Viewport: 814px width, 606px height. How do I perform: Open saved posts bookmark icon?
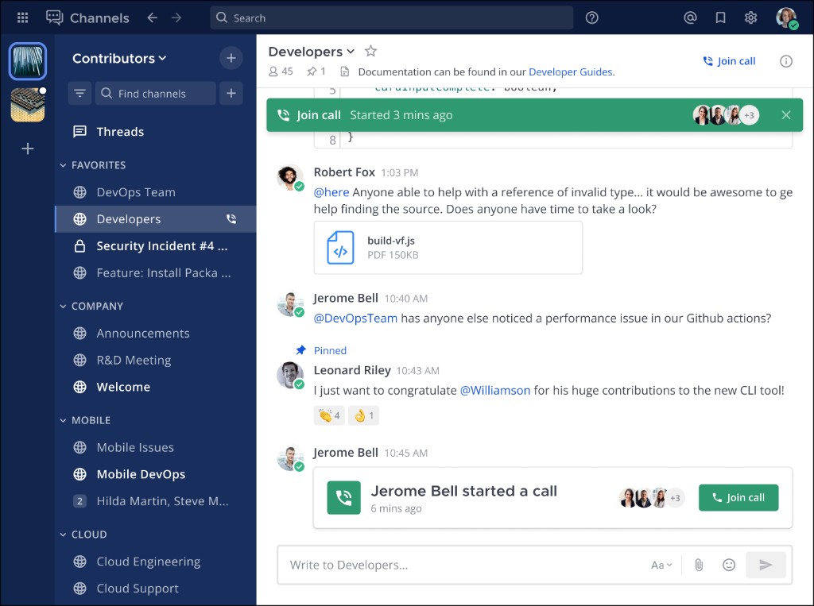point(720,17)
